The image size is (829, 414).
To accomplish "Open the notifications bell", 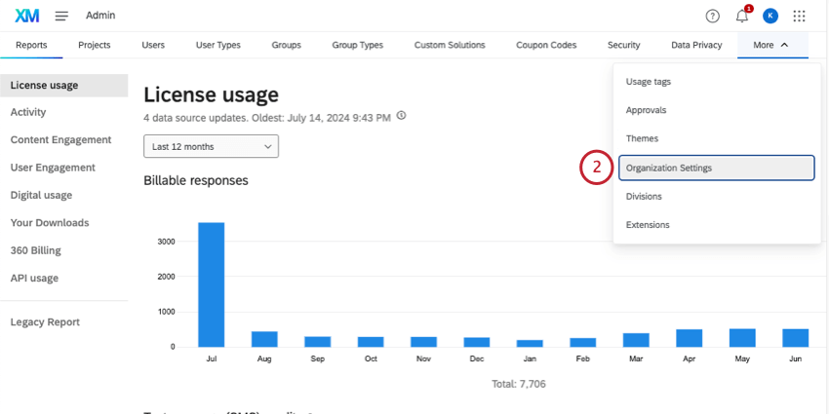I will point(742,16).
